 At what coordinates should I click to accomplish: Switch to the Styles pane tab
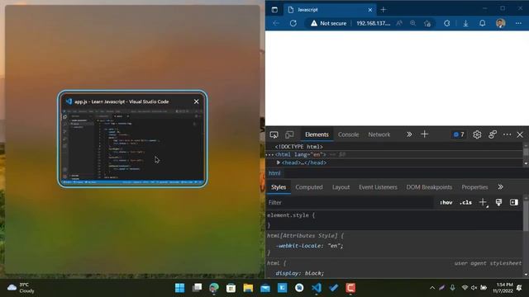[x=279, y=187]
